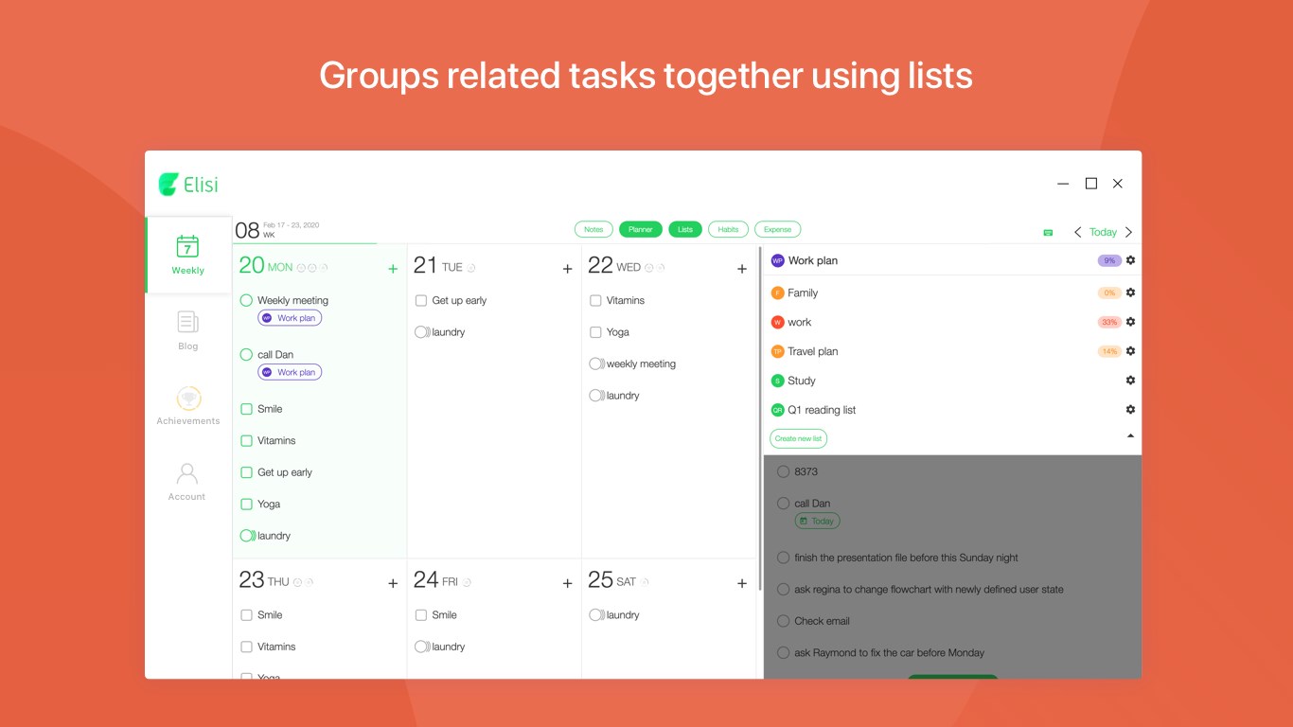The height and width of the screenshot is (727, 1293).
Task: Check Wednesday's Yoga checkbox
Action: pos(595,332)
